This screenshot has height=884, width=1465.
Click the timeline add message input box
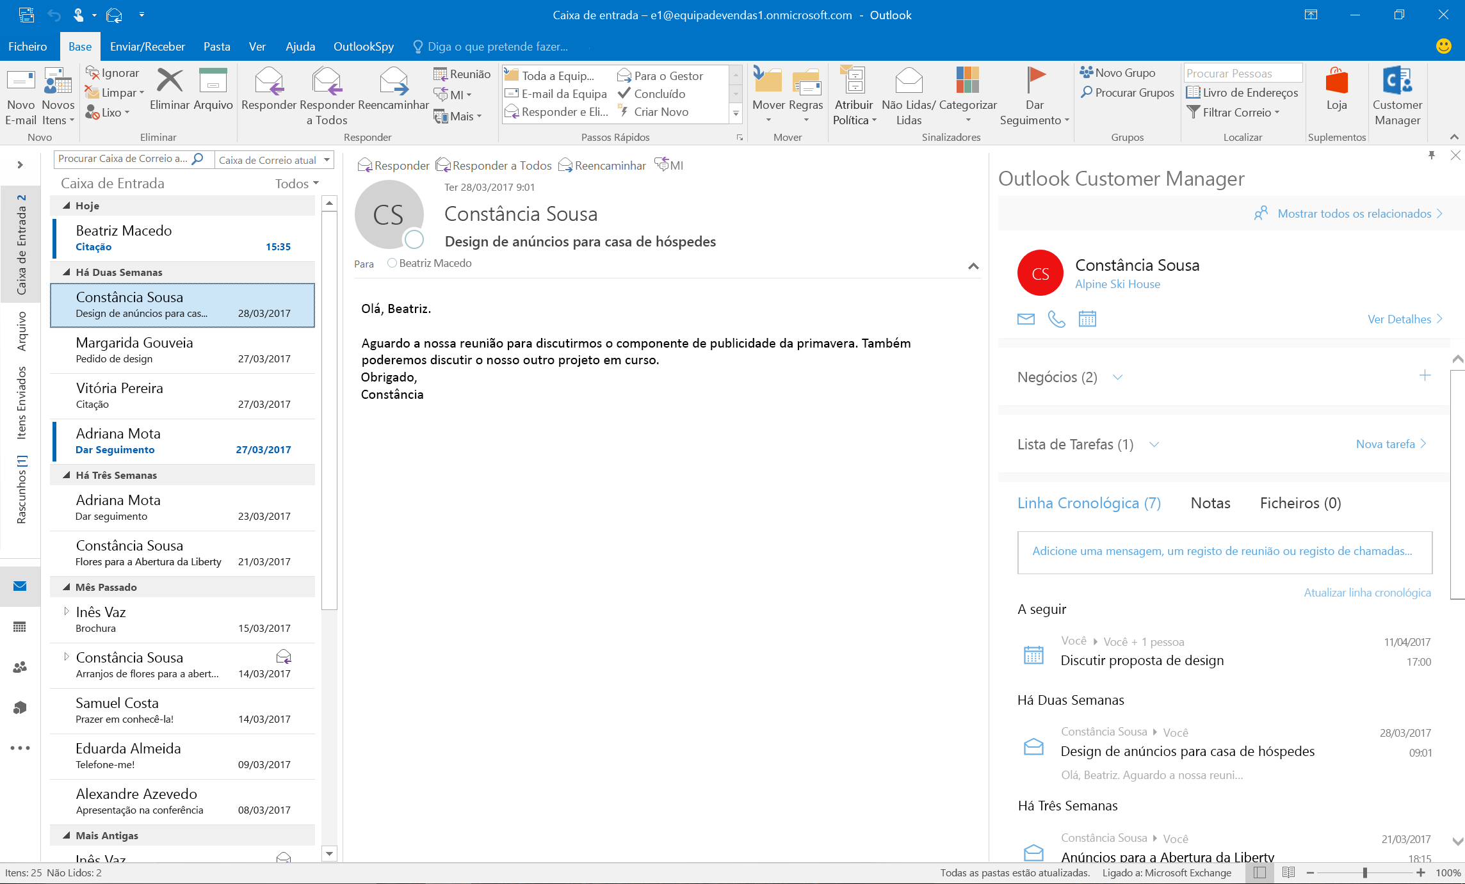[x=1224, y=552]
